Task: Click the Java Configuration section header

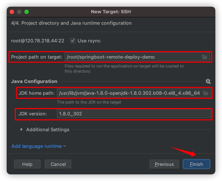Action: coord(34,81)
